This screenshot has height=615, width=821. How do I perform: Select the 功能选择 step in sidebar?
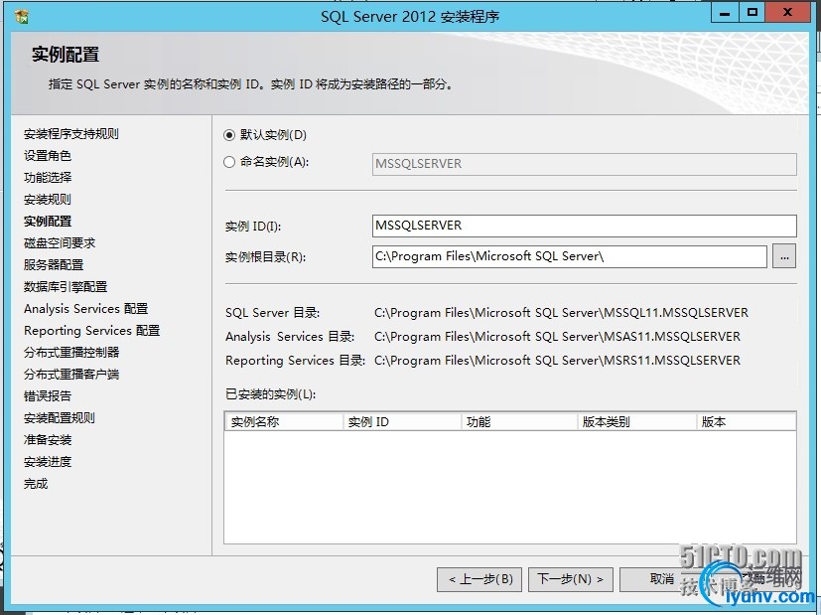pyautogui.click(x=48, y=178)
